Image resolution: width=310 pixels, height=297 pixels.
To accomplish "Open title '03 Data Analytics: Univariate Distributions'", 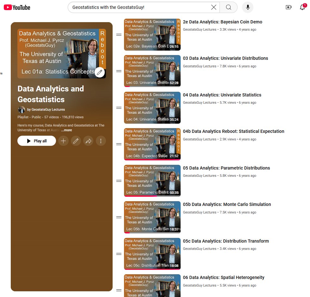I will pos(225,58).
